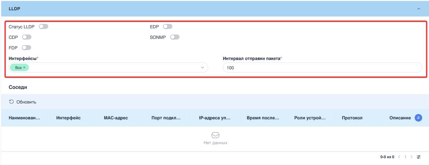This screenshot has width=429, height=165.
Task: Enable the EDP toggle
Action: pos(168,27)
